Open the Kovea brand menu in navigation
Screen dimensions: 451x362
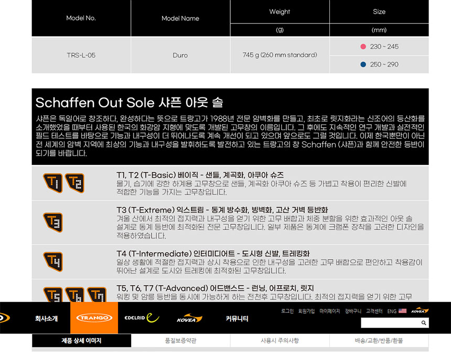(x=189, y=318)
